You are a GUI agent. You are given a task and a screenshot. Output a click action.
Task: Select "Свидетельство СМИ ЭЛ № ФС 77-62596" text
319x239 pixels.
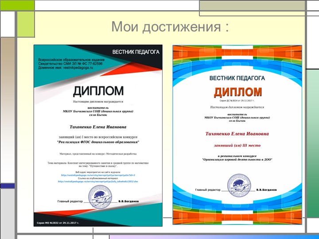pyautogui.click(x=70, y=64)
